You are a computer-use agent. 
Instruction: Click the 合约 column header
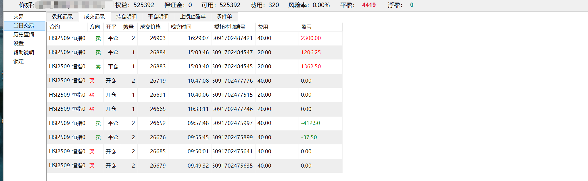point(55,27)
